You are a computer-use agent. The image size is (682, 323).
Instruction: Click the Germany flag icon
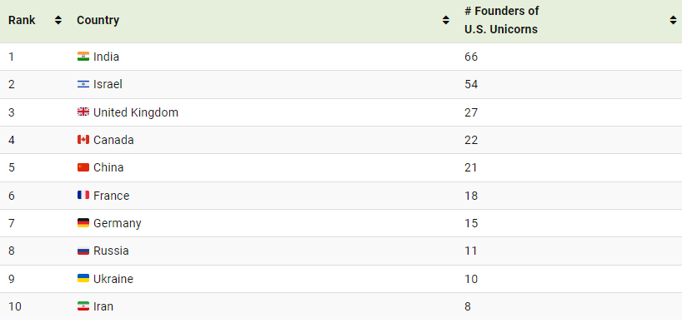83,223
